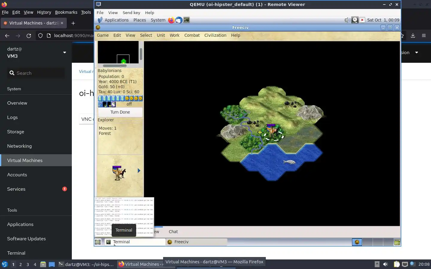Go back in Firefox
This screenshot has height=269, width=431.
point(7,36)
